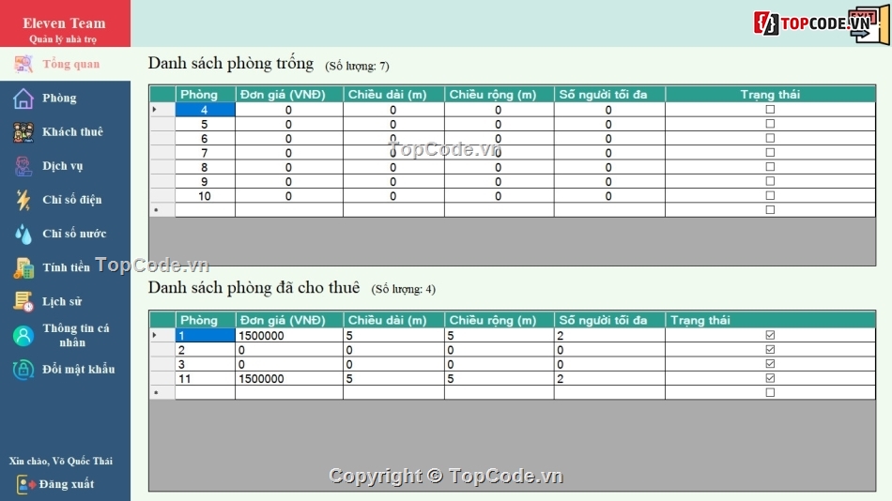Open the Tính tiền menu item
892x501 pixels.
[x=66, y=267]
